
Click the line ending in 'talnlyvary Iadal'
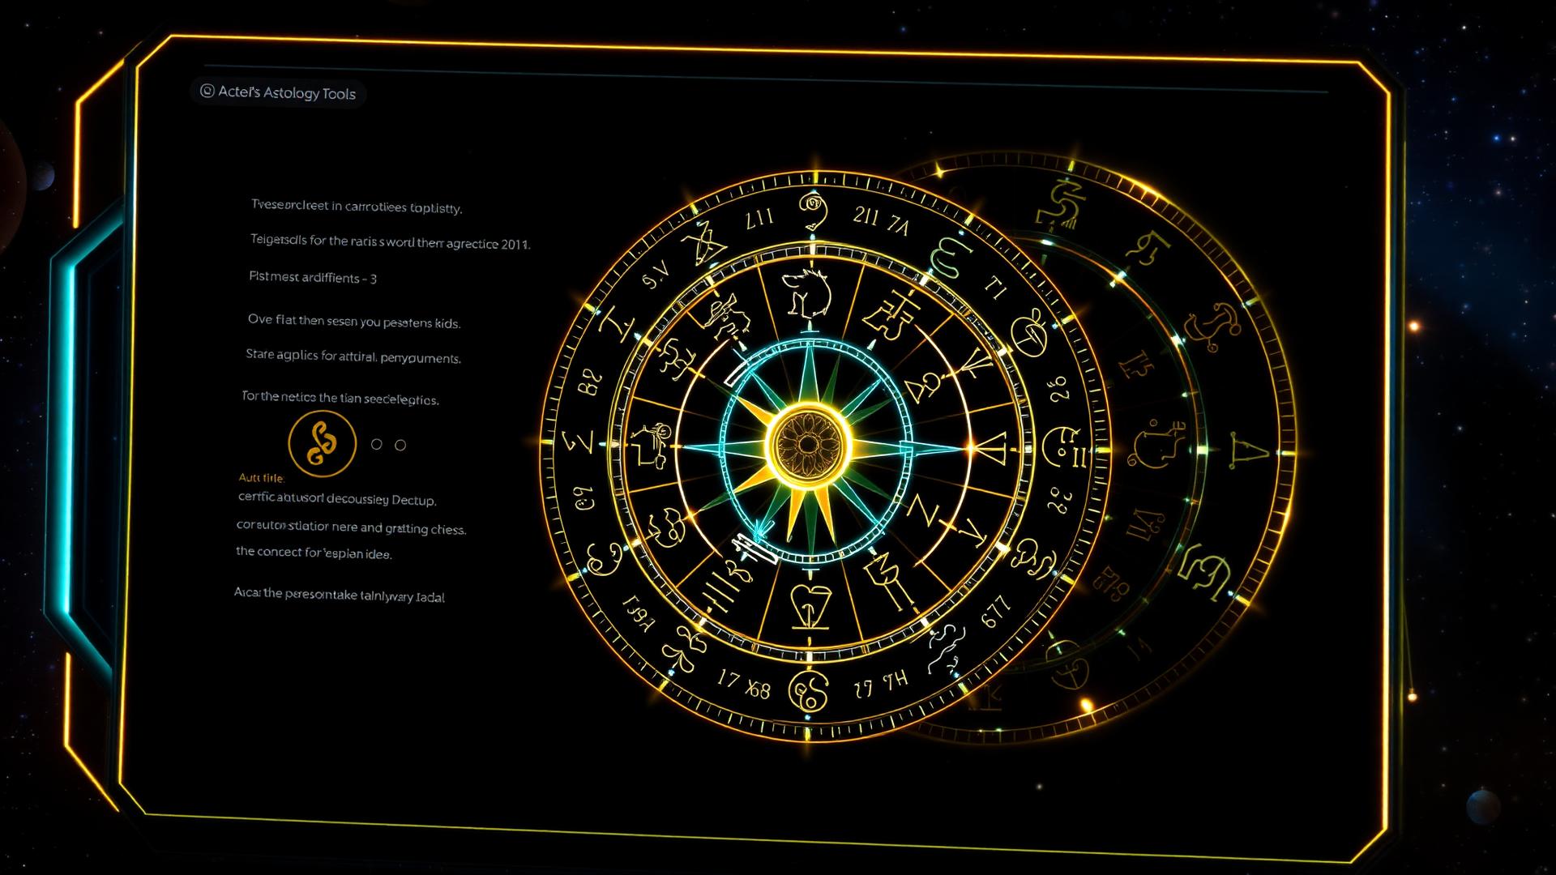[340, 595]
